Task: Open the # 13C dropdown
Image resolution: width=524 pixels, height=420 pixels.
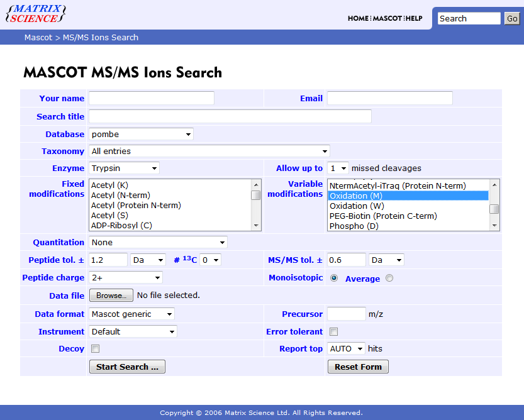Action: pyautogui.click(x=210, y=260)
